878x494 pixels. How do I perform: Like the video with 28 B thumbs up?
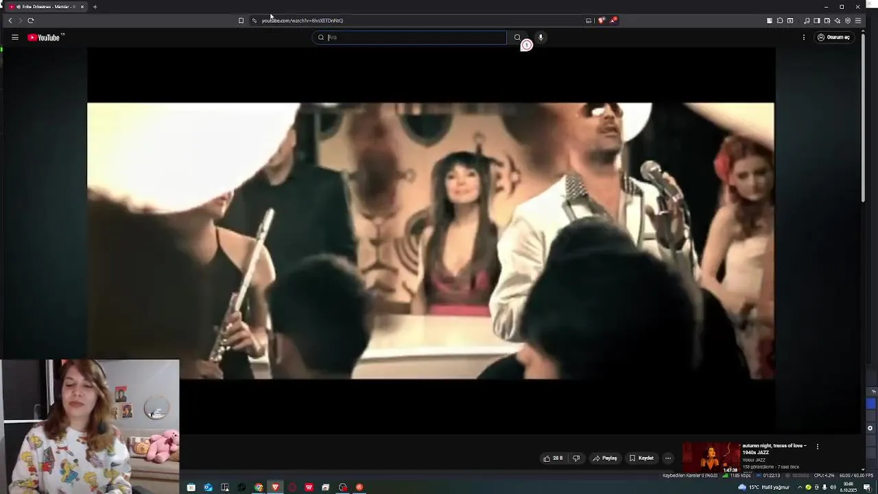553,458
